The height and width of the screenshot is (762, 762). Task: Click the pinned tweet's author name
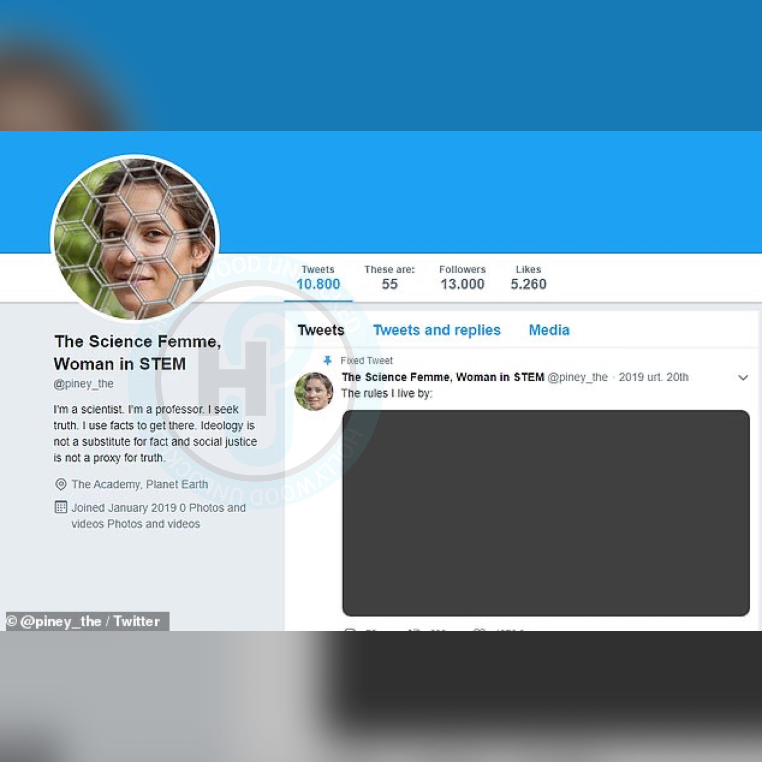(x=443, y=377)
